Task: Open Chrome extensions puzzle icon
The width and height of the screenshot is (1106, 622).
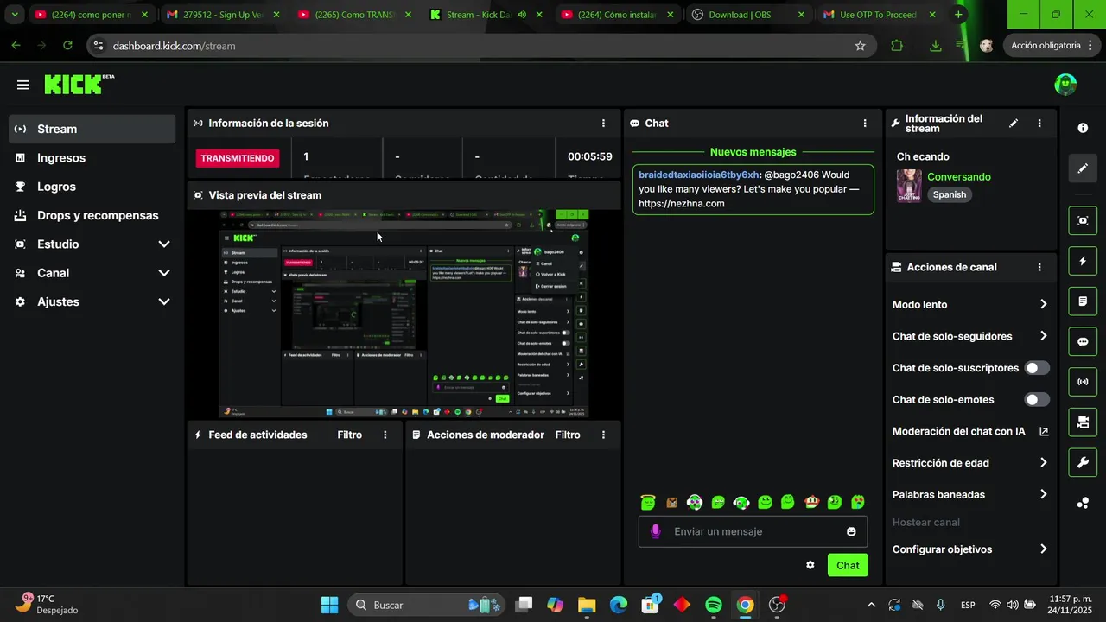Action: [897, 46]
